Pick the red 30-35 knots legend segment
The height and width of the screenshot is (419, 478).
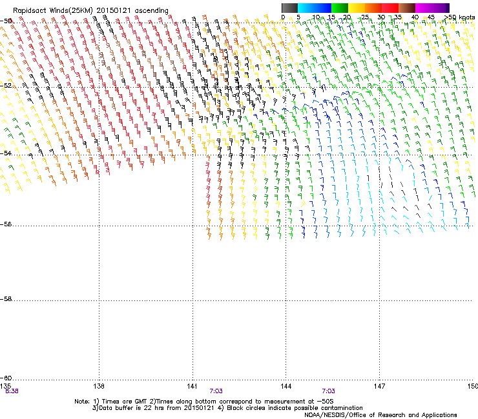[x=390, y=8]
